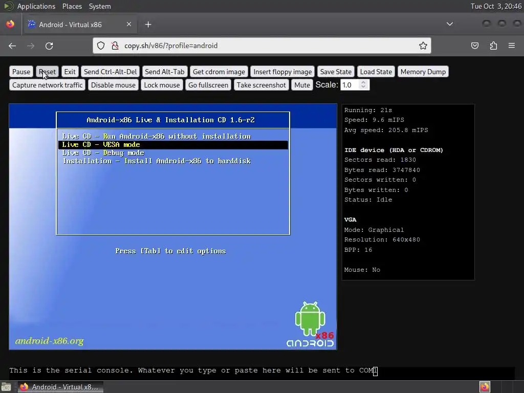Screen dimensions: 524x393
Task: Click the Firefox icon in bottom-right panel
Action: pos(485,387)
